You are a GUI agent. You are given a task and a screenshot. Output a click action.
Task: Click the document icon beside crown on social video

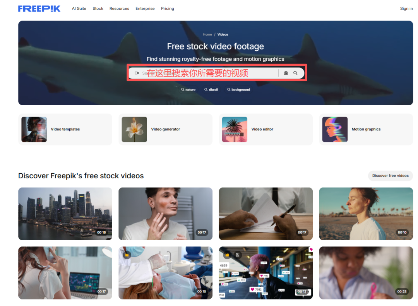[238, 255]
